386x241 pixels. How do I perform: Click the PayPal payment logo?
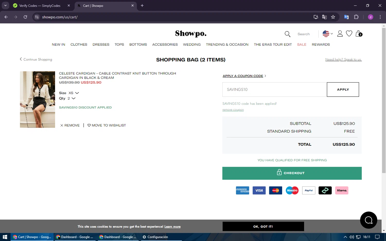click(309, 190)
